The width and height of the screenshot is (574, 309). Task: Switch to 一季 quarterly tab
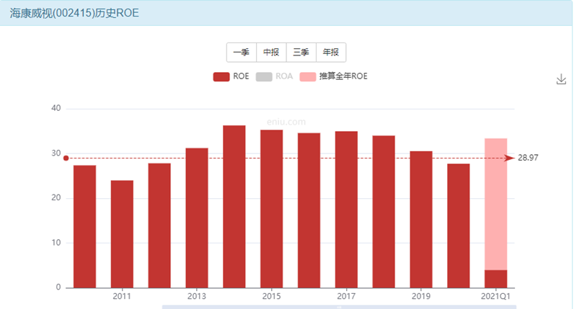pyautogui.click(x=242, y=53)
